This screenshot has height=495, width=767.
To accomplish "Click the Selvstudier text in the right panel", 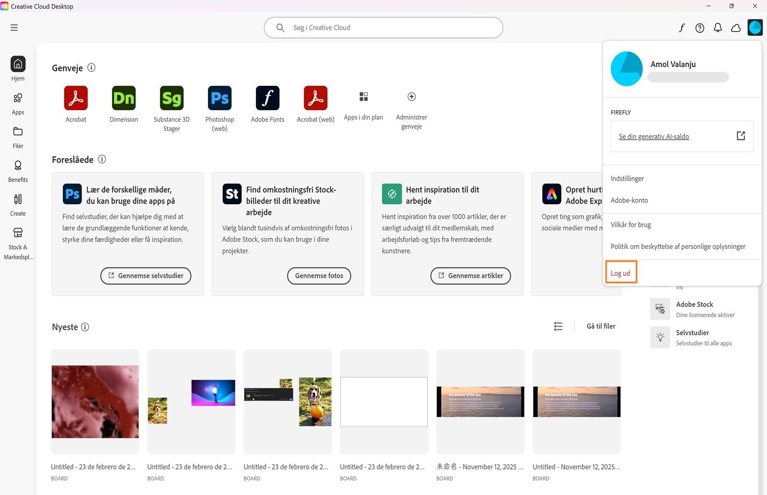I will pyautogui.click(x=692, y=333).
